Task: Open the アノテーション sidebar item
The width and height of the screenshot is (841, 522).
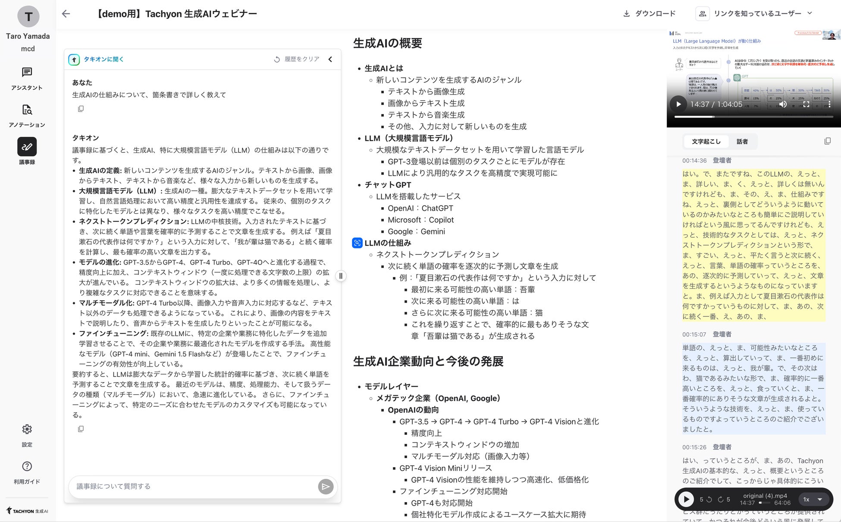Action: [27, 115]
